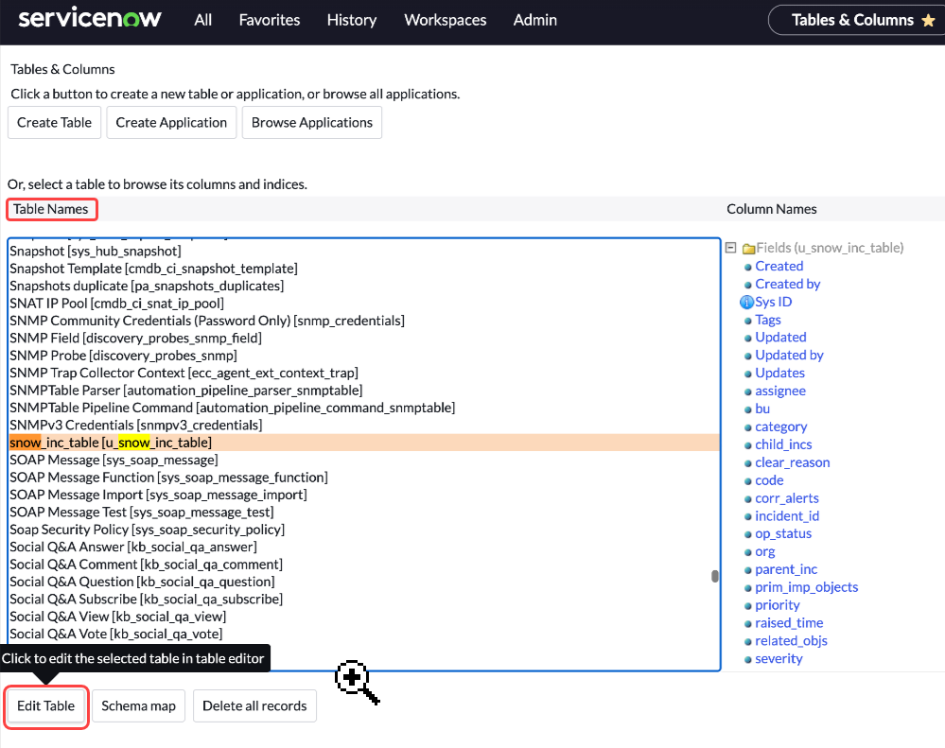Select the SOAP Message Test row

364,513
